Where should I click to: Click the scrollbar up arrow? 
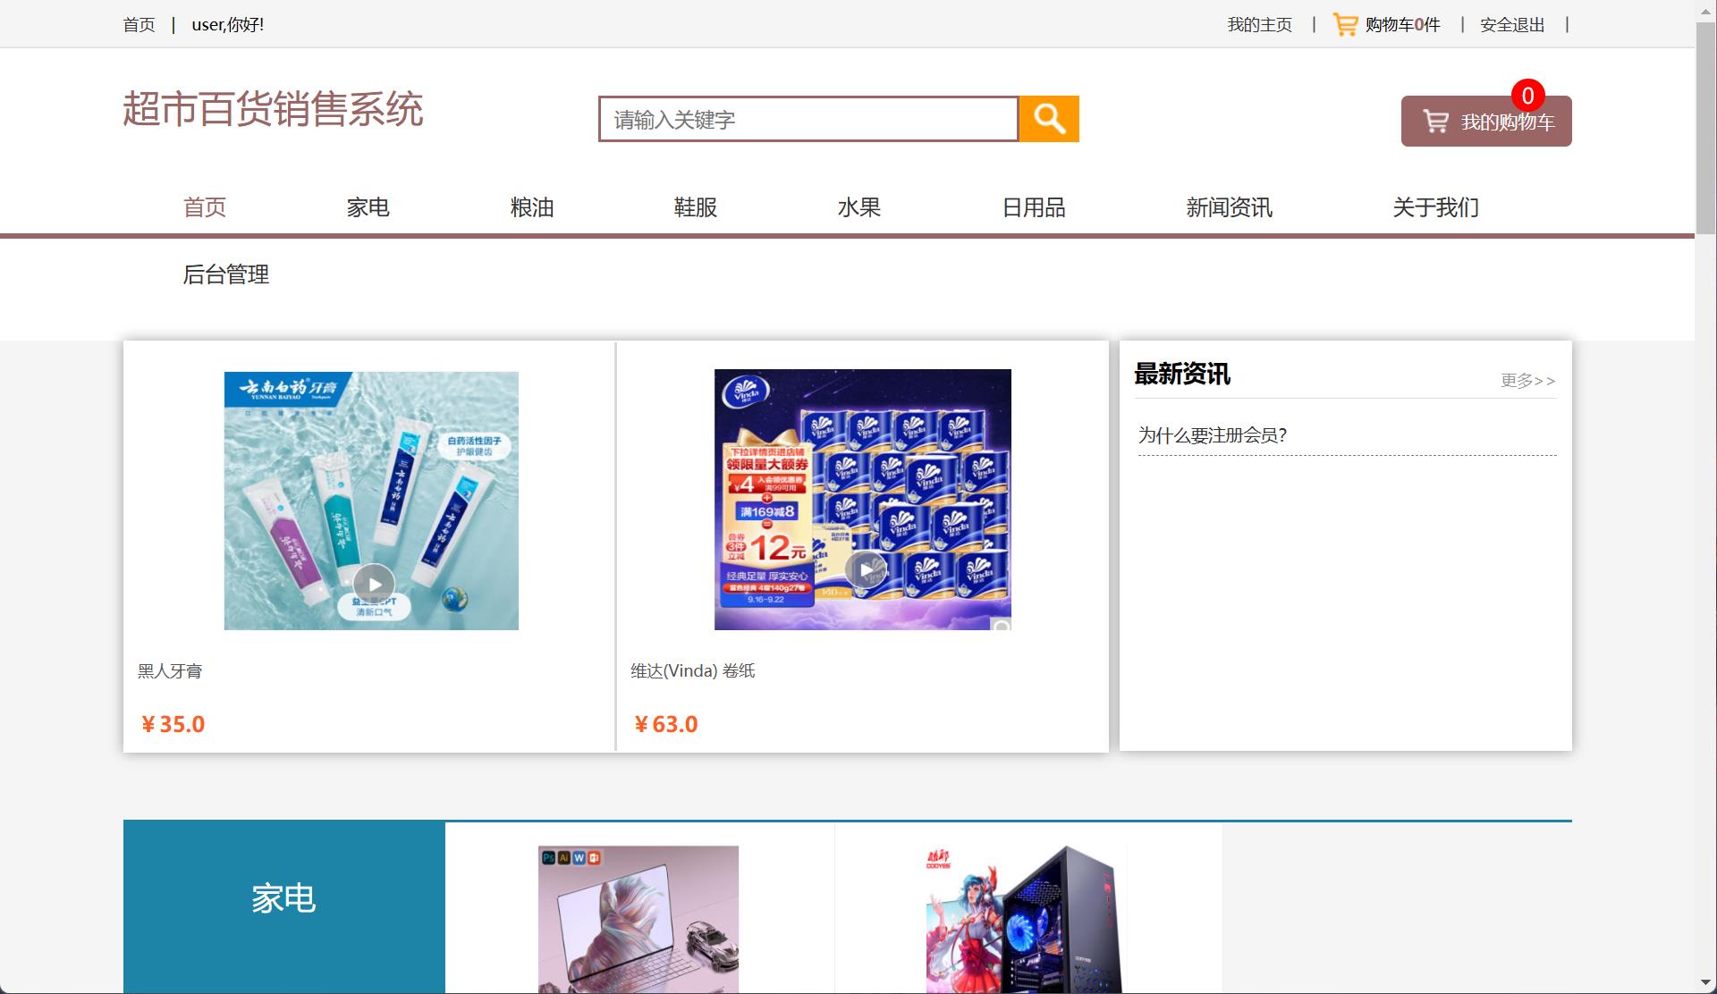pyautogui.click(x=1704, y=9)
